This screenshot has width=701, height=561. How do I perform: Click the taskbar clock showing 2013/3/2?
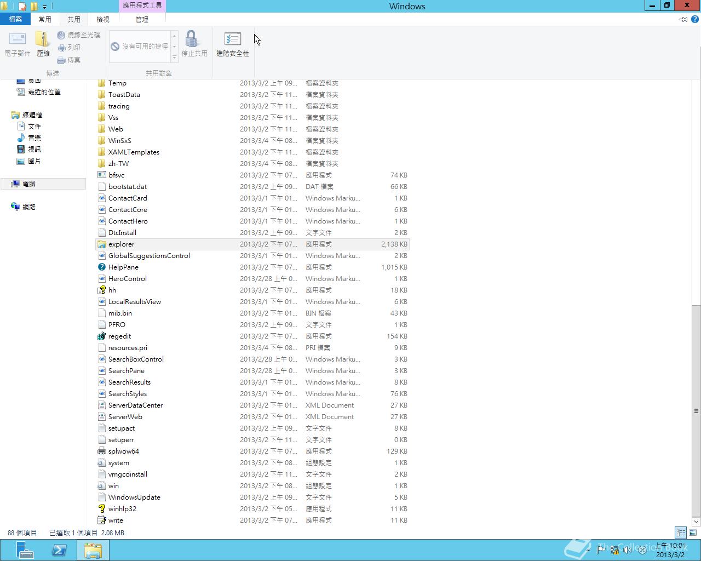[x=671, y=550]
